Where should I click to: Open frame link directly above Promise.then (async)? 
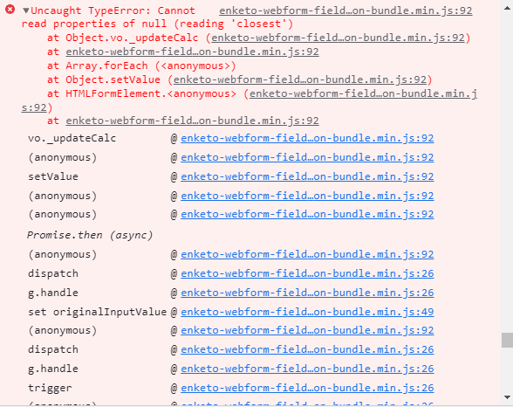coord(307,214)
